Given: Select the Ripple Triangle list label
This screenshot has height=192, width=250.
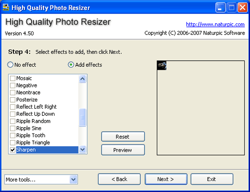Looking at the screenshot, I should [x=33, y=143].
